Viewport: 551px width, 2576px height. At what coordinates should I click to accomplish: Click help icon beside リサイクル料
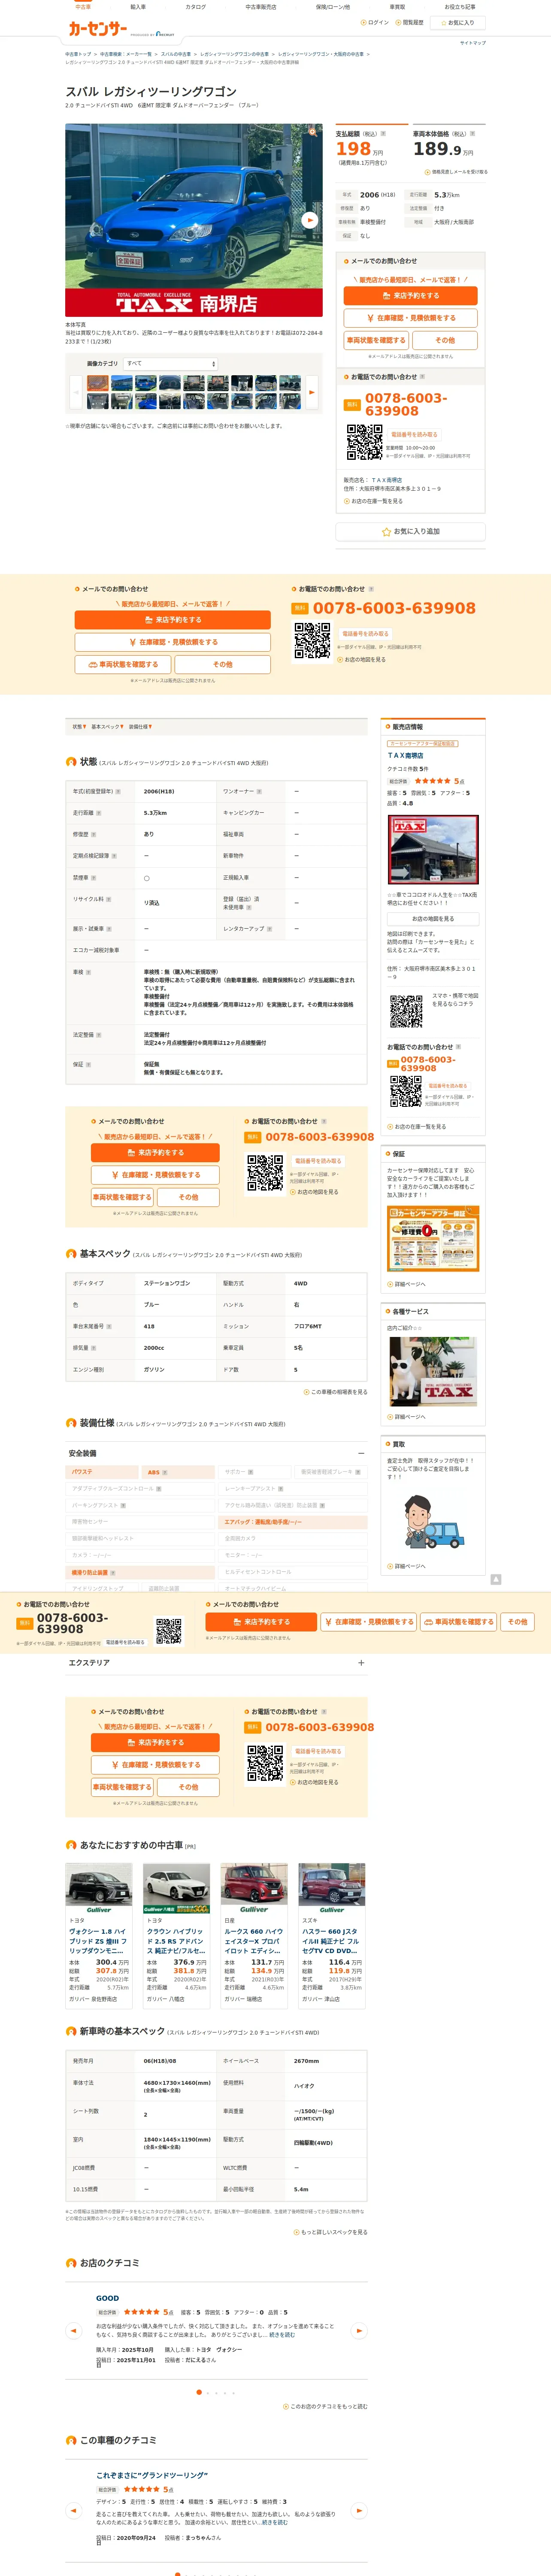(109, 899)
